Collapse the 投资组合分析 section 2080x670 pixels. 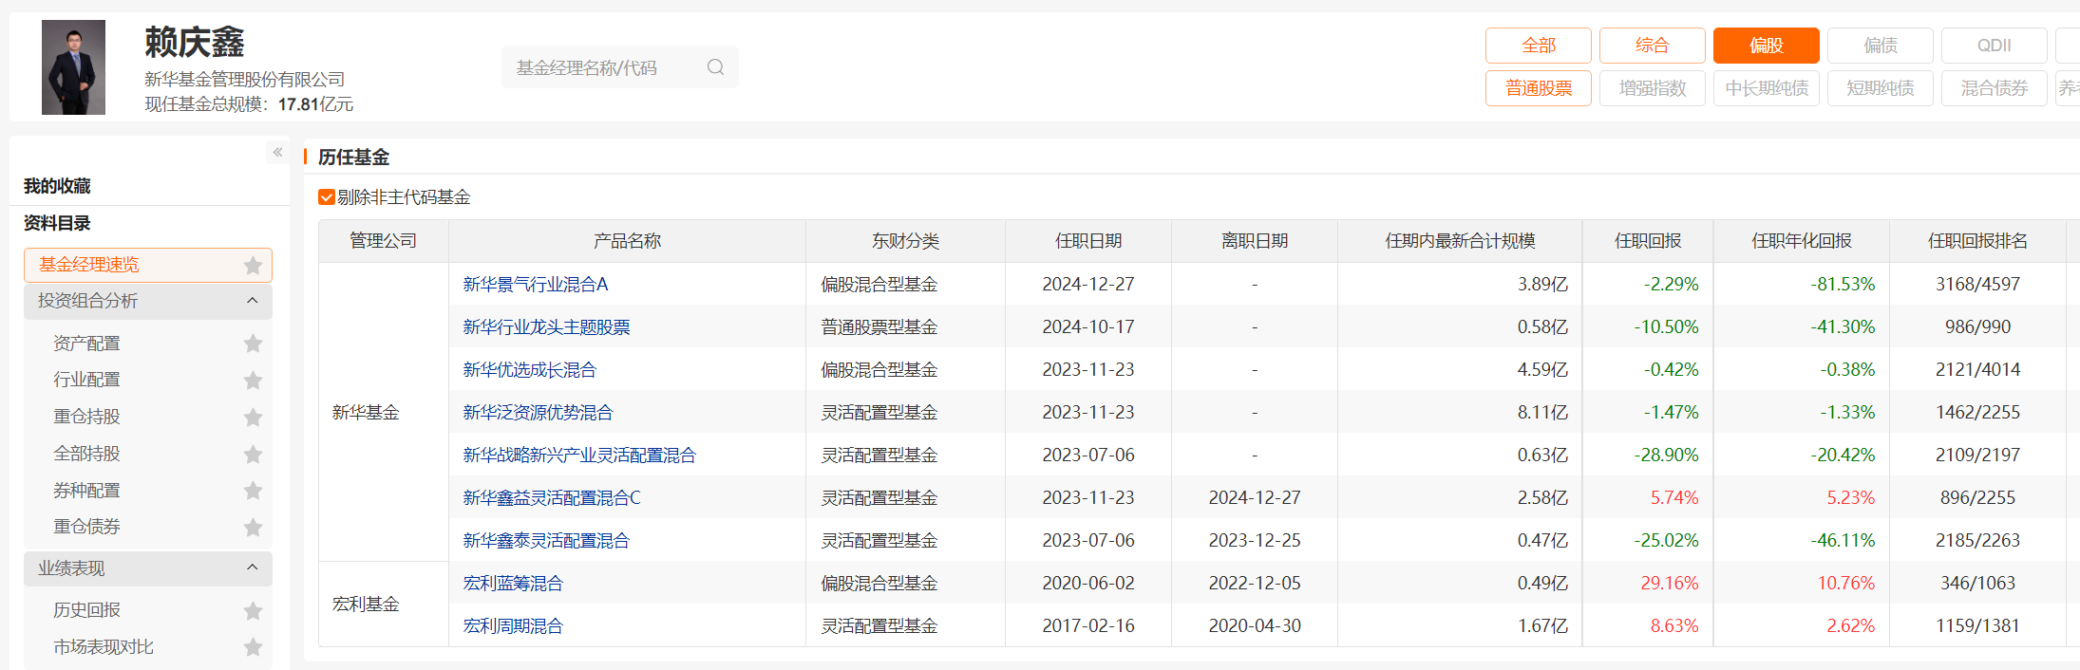click(252, 301)
